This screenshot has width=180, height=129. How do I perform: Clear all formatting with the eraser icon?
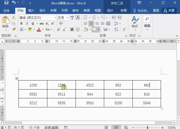click(61, 23)
